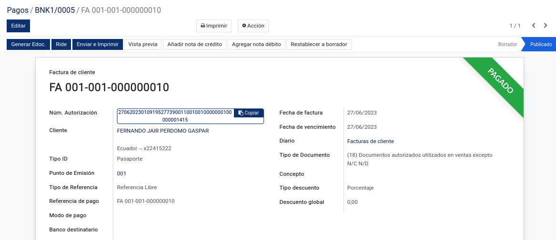556x240 pixels.
Task: Go to previous record arrow
Action: pos(533,26)
